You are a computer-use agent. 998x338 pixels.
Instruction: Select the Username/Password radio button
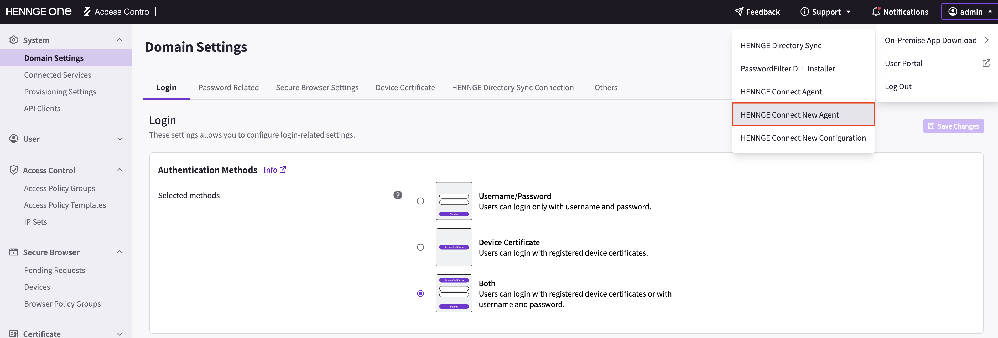(x=420, y=201)
